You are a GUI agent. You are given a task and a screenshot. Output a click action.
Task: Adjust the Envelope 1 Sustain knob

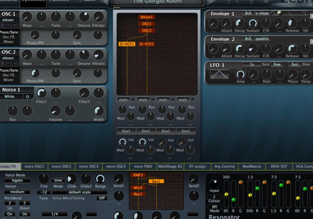pos(253,23)
